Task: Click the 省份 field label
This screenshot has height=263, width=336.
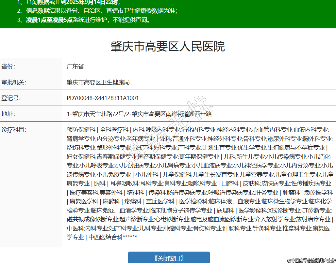Action: (x=9, y=66)
